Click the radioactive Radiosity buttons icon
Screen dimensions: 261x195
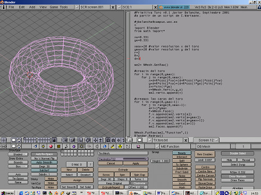(120, 146)
